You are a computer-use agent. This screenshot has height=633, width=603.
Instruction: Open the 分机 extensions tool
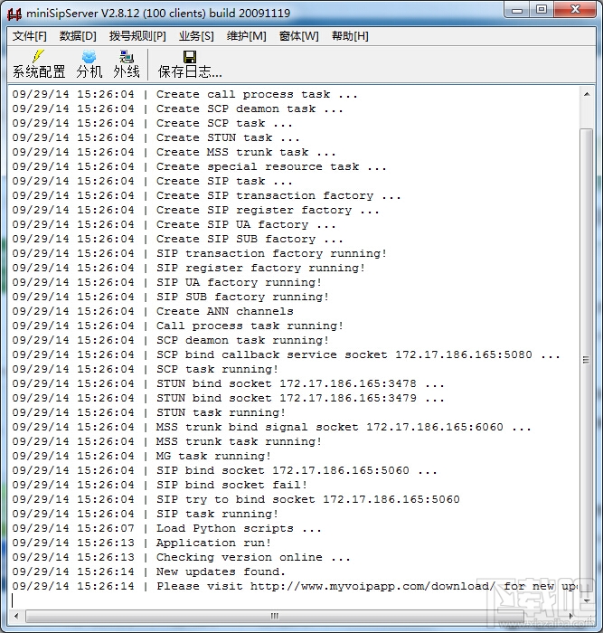click(90, 64)
